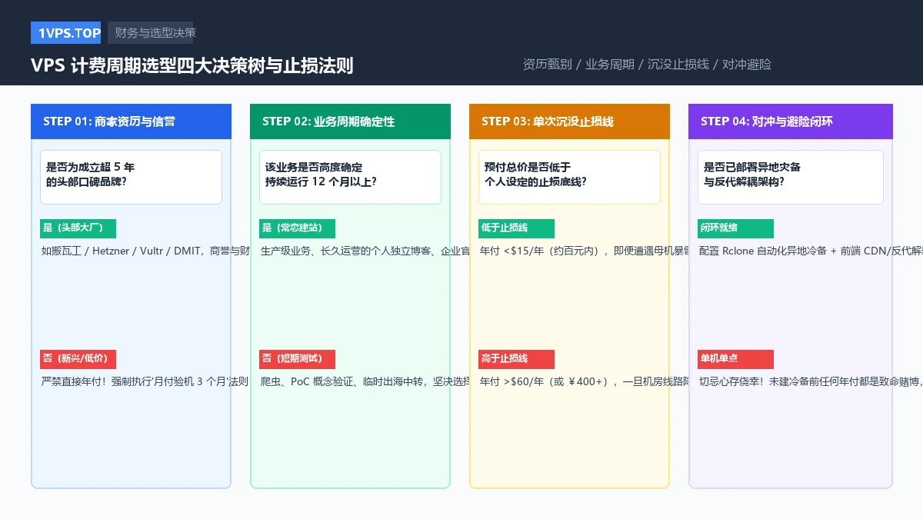Click question box 预付总价是否低于个人设定的止损底线?
The width and height of the screenshot is (923, 519).
coord(569,177)
